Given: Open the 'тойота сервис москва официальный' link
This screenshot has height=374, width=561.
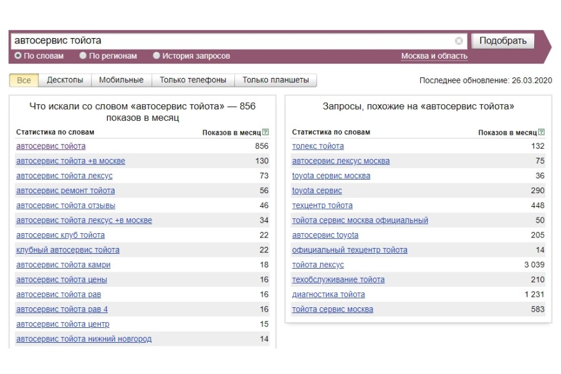Looking at the screenshot, I should point(360,221).
